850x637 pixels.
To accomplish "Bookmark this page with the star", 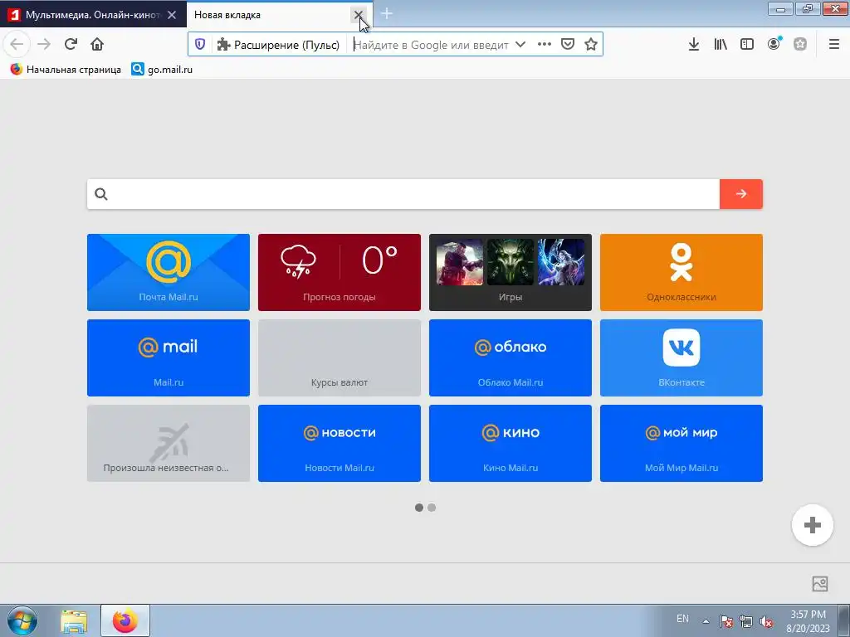I will pos(591,45).
